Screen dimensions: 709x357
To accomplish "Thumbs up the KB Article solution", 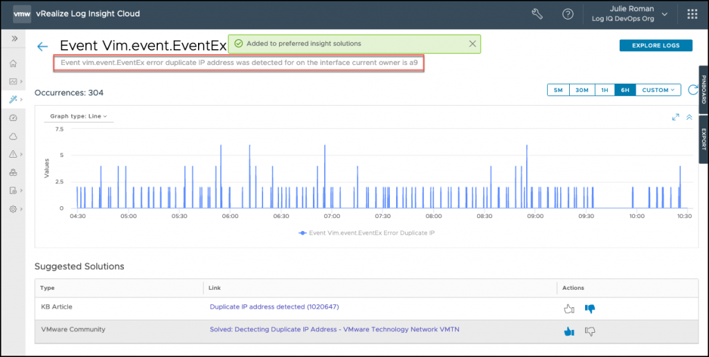I will click(x=569, y=309).
